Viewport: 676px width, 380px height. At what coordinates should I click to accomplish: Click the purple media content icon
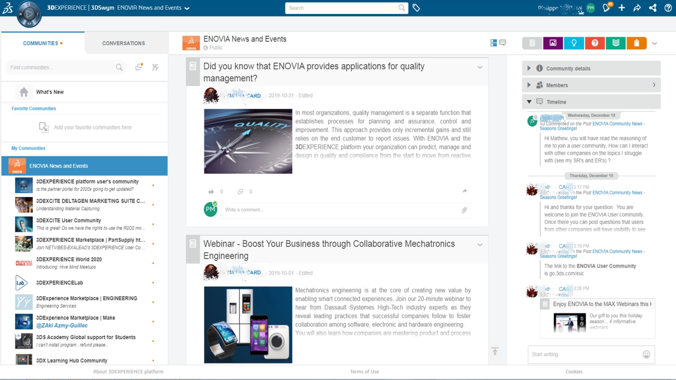[x=553, y=43]
